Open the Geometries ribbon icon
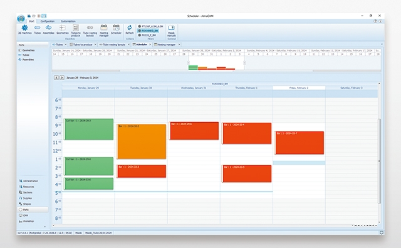The height and width of the screenshot is (248, 401). (63, 29)
